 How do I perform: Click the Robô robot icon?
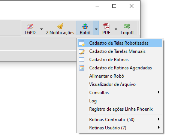pyautogui.click(x=85, y=26)
